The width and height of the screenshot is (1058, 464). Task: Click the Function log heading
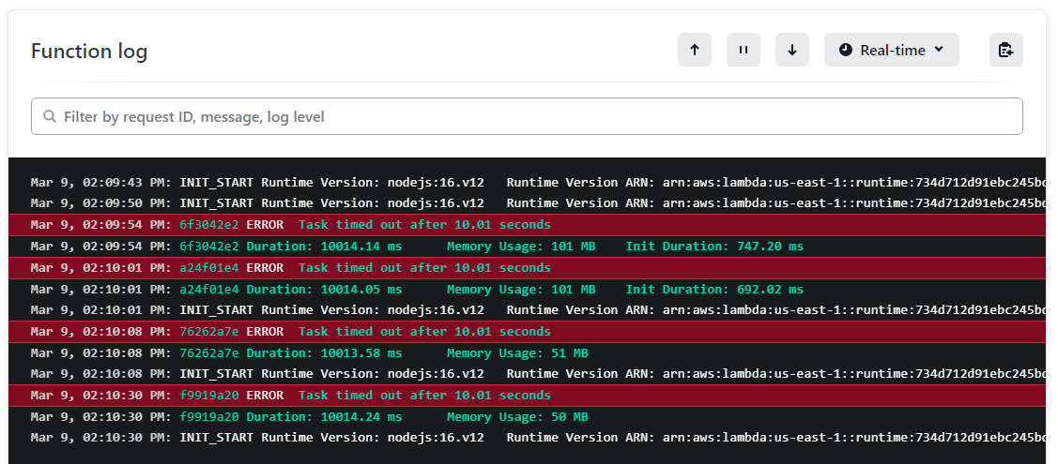pyautogui.click(x=89, y=51)
